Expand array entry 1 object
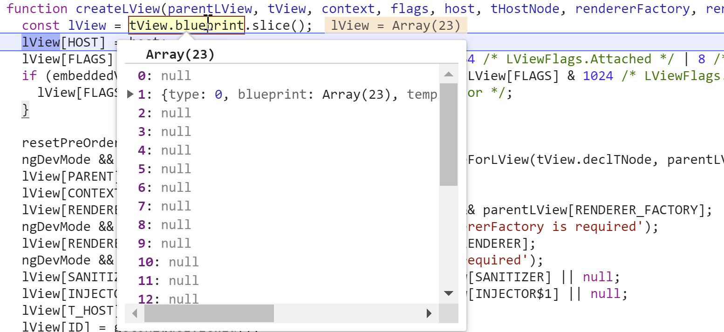 130,95
